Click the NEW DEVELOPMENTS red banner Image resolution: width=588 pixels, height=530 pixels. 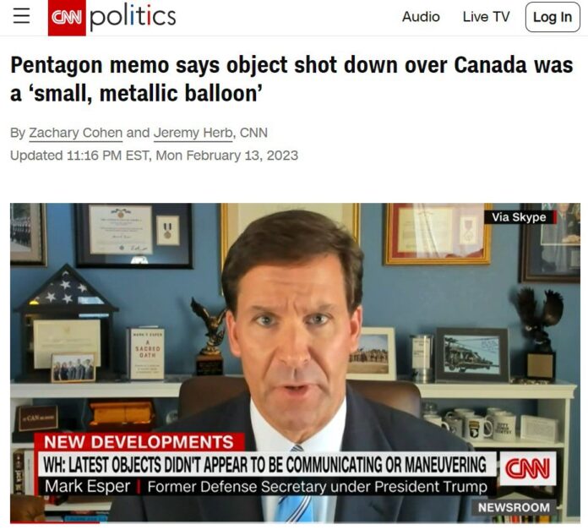pyautogui.click(x=139, y=442)
